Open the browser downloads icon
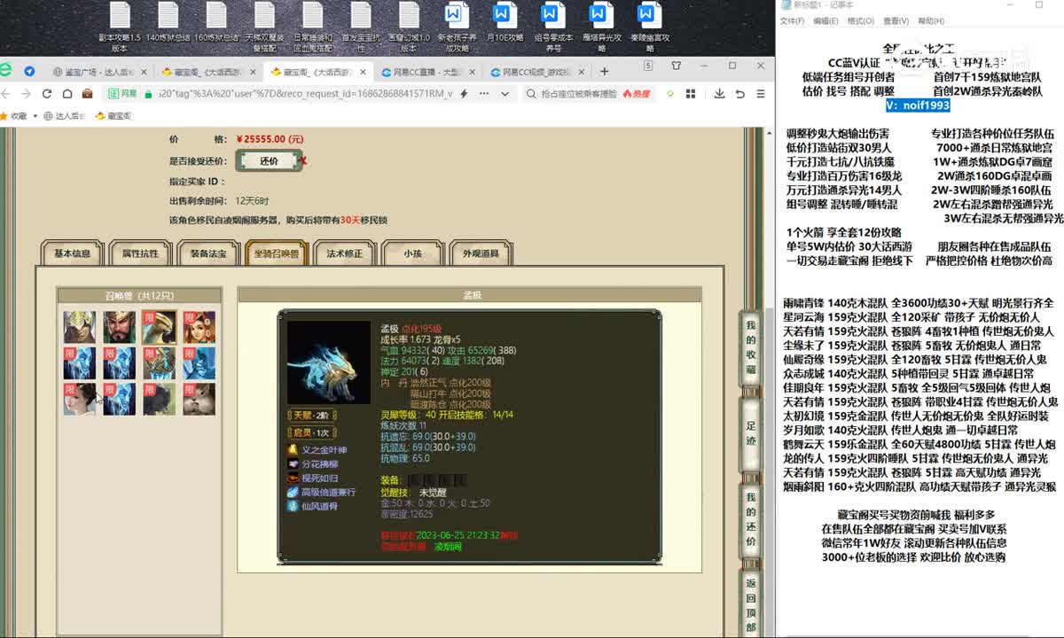Image resolution: width=1064 pixels, height=638 pixels. [x=717, y=93]
